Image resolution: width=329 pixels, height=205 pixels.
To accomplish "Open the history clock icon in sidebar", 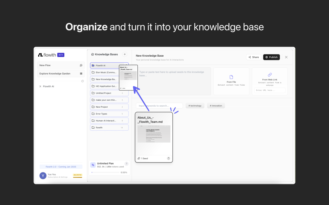I will [x=83, y=81].
